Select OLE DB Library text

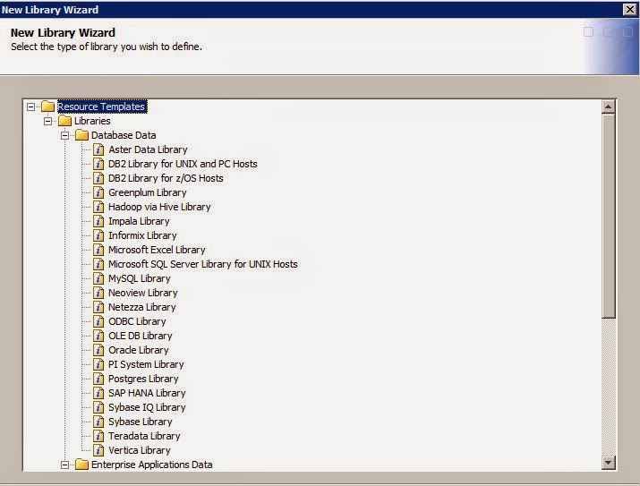pos(141,336)
